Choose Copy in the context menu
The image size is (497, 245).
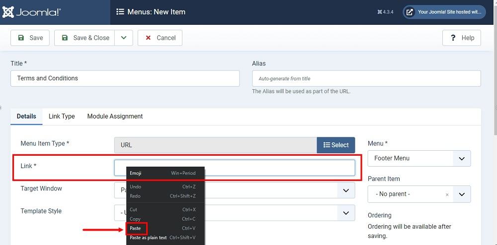[x=166, y=219]
